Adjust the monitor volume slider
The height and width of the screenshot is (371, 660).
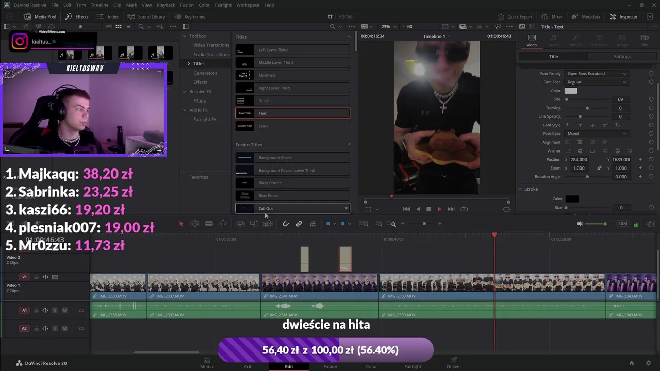tap(605, 224)
